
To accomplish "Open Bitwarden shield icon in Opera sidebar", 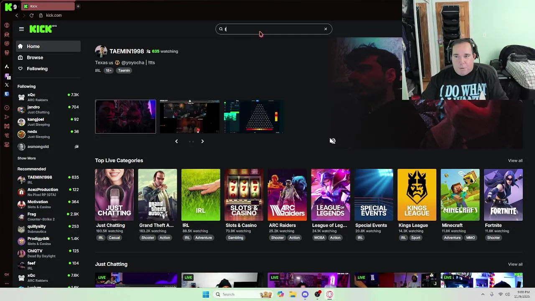I will pyautogui.click(x=7, y=94).
